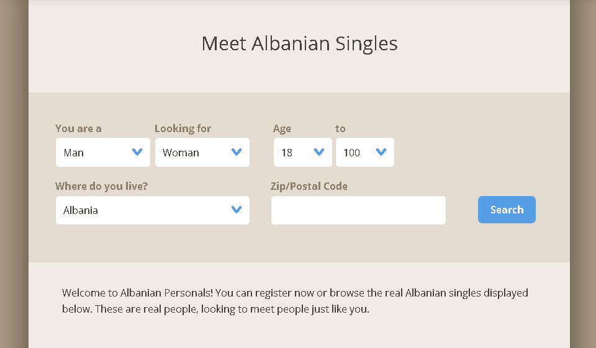Click the chevron arrow next to 18
596x348 pixels.
pyautogui.click(x=319, y=152)
